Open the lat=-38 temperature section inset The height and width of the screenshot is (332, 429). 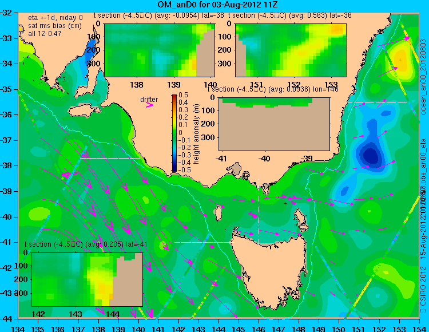[x=160, y=50]
